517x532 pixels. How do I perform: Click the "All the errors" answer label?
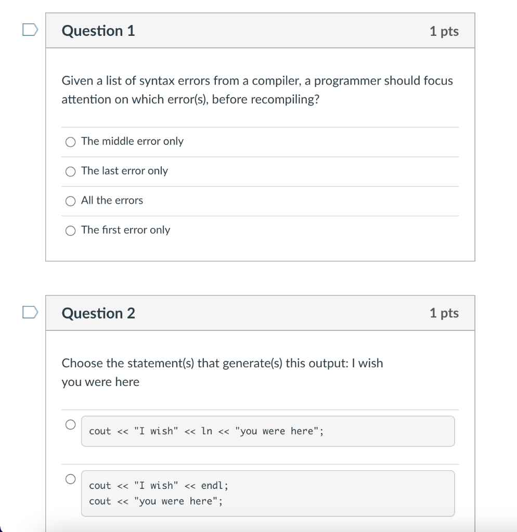112,201
